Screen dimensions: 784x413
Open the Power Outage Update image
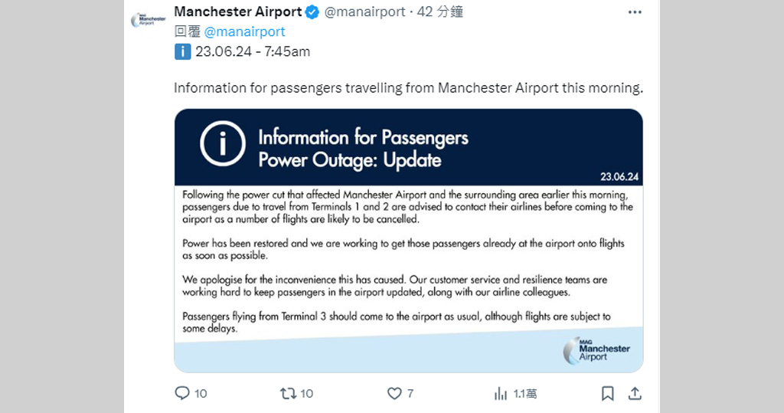408,241
